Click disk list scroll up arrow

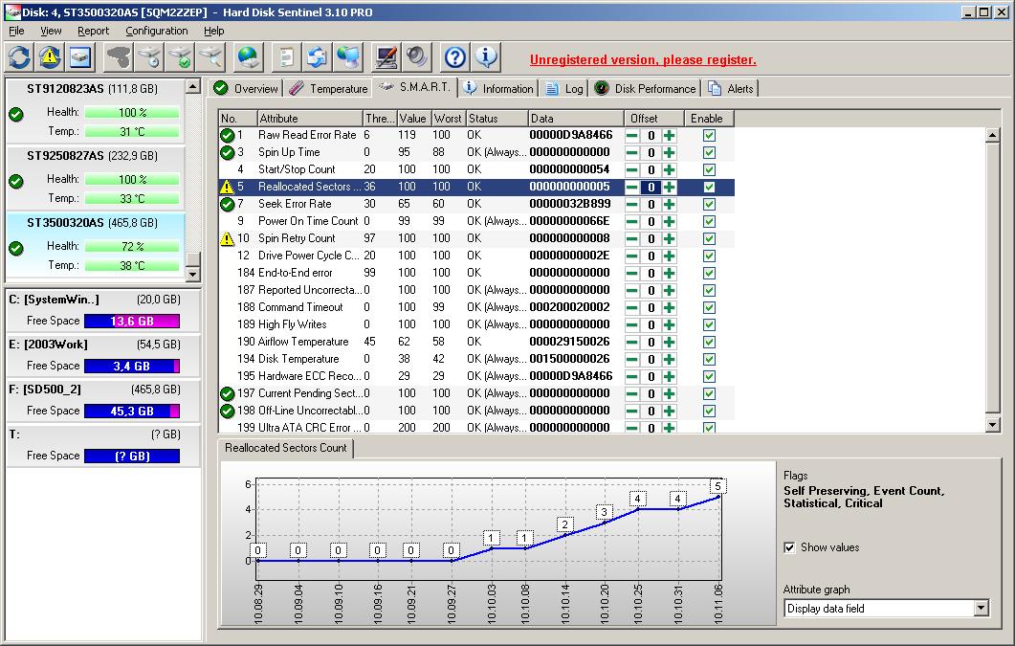[193, 86]
